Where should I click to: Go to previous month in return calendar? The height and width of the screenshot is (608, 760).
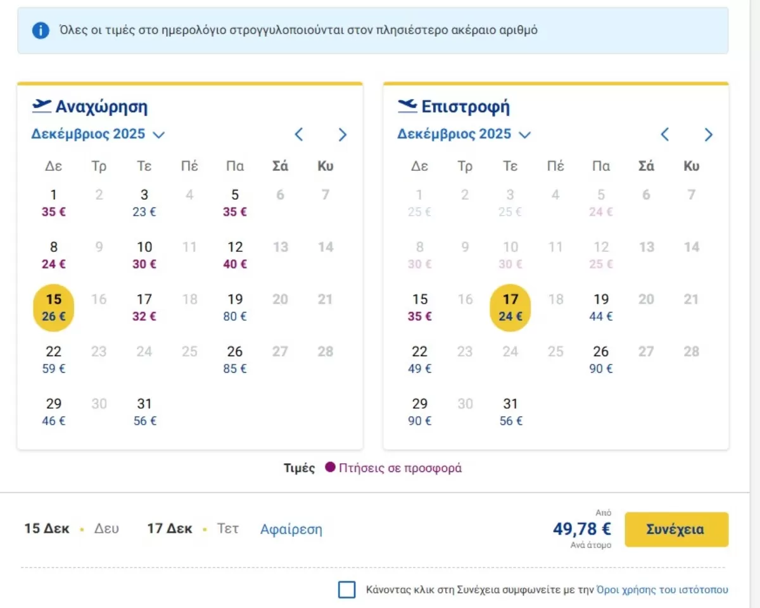(664, 134)
